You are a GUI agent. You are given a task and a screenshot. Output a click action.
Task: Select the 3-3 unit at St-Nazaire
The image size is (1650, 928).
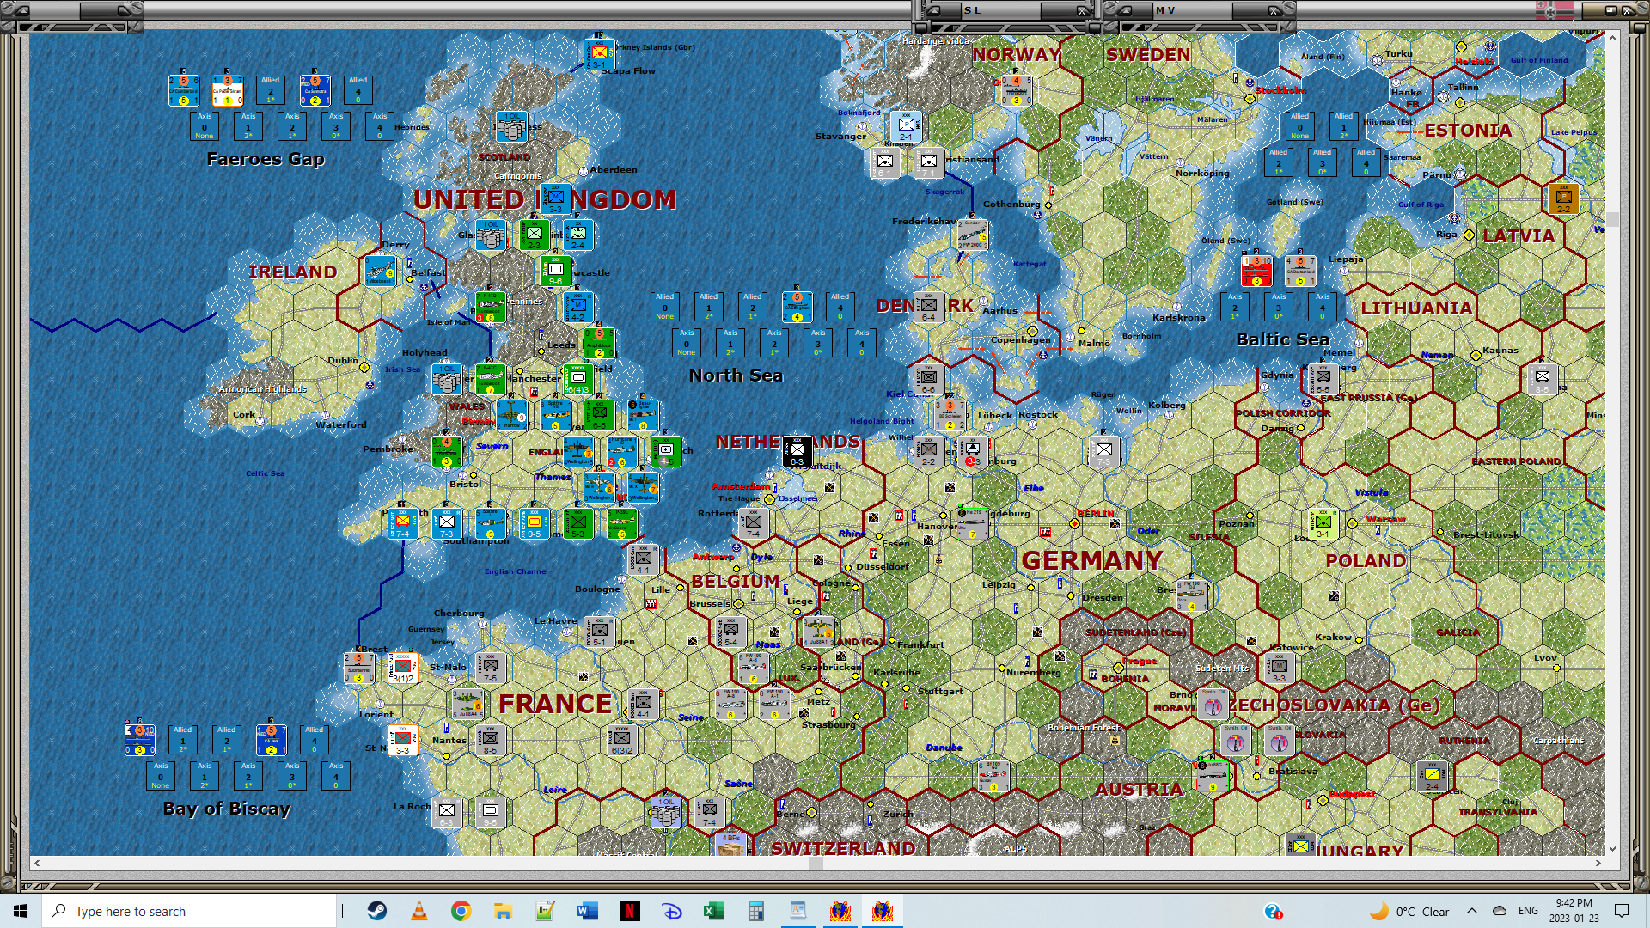pos(403,740)
